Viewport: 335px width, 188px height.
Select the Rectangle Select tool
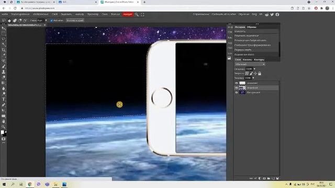[4, 33]
